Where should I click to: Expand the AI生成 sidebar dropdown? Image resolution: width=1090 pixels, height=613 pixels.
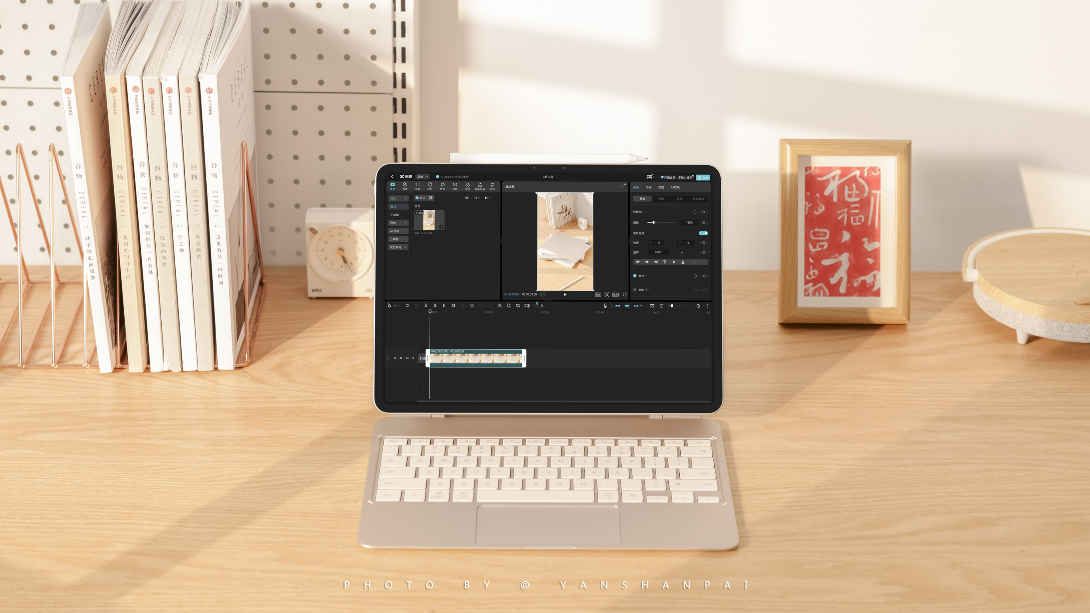398,231
